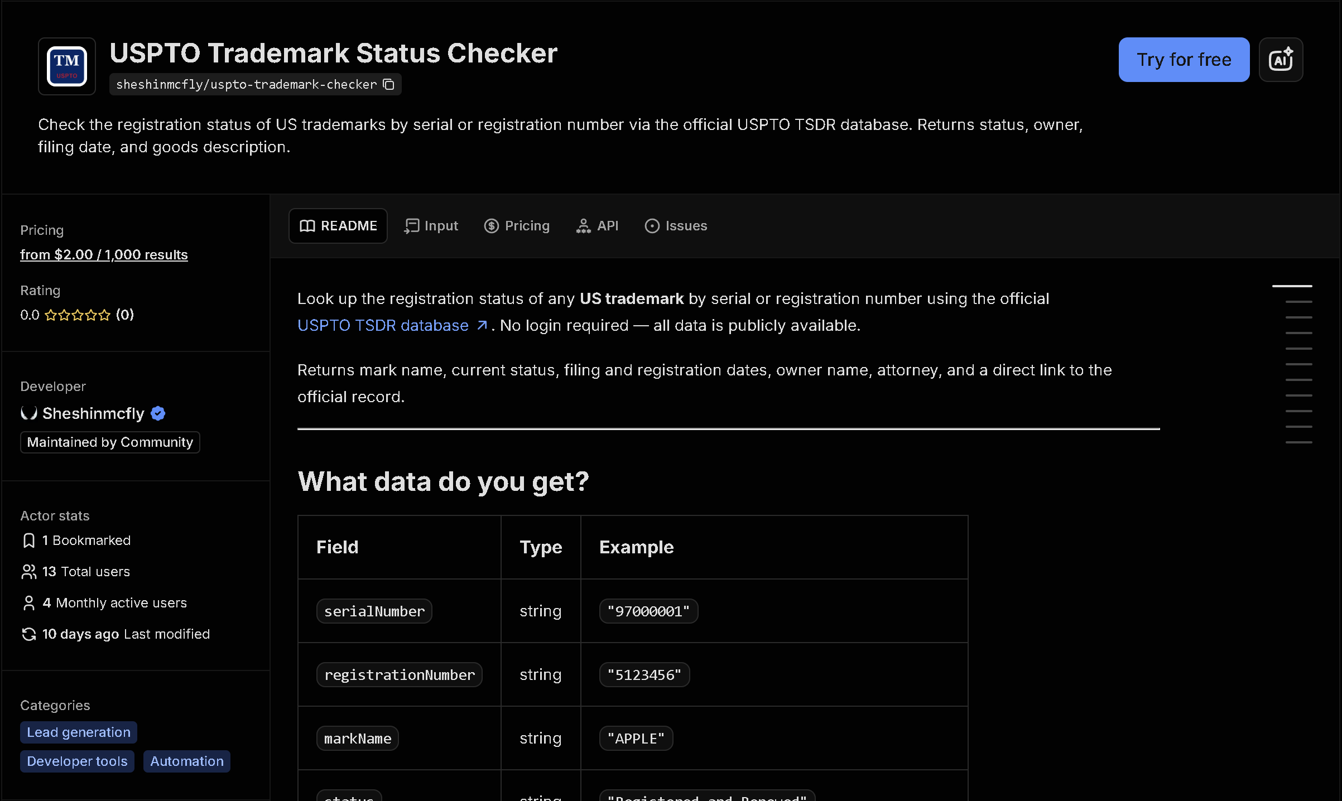Viewport: 1342px width, 801px height.
Task: Click the Type column header
Action: 541,547
